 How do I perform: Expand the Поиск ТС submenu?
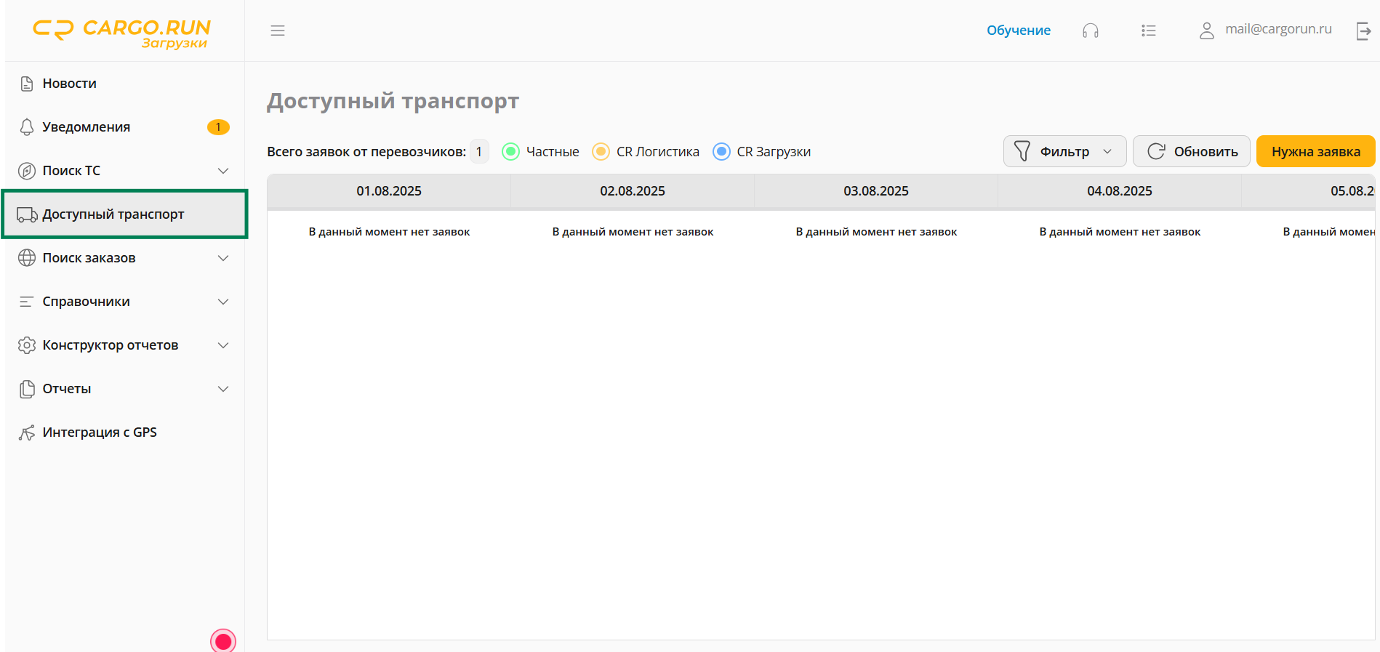point(223,171)
